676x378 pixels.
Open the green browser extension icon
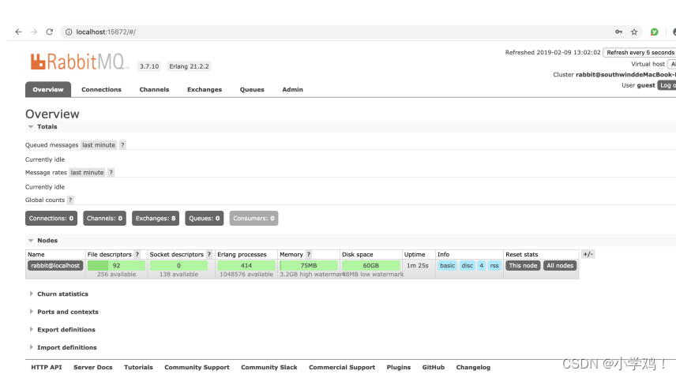655,32
